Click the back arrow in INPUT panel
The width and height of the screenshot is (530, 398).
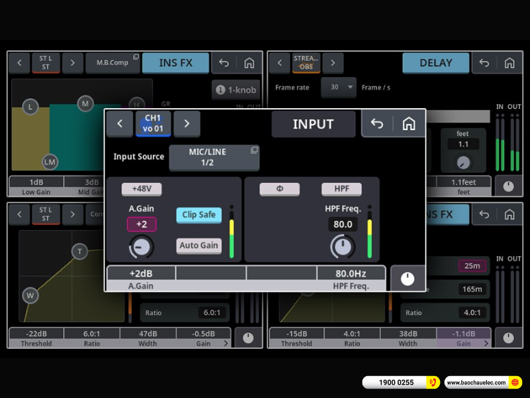pyautogui.click(x=377, y=124)
